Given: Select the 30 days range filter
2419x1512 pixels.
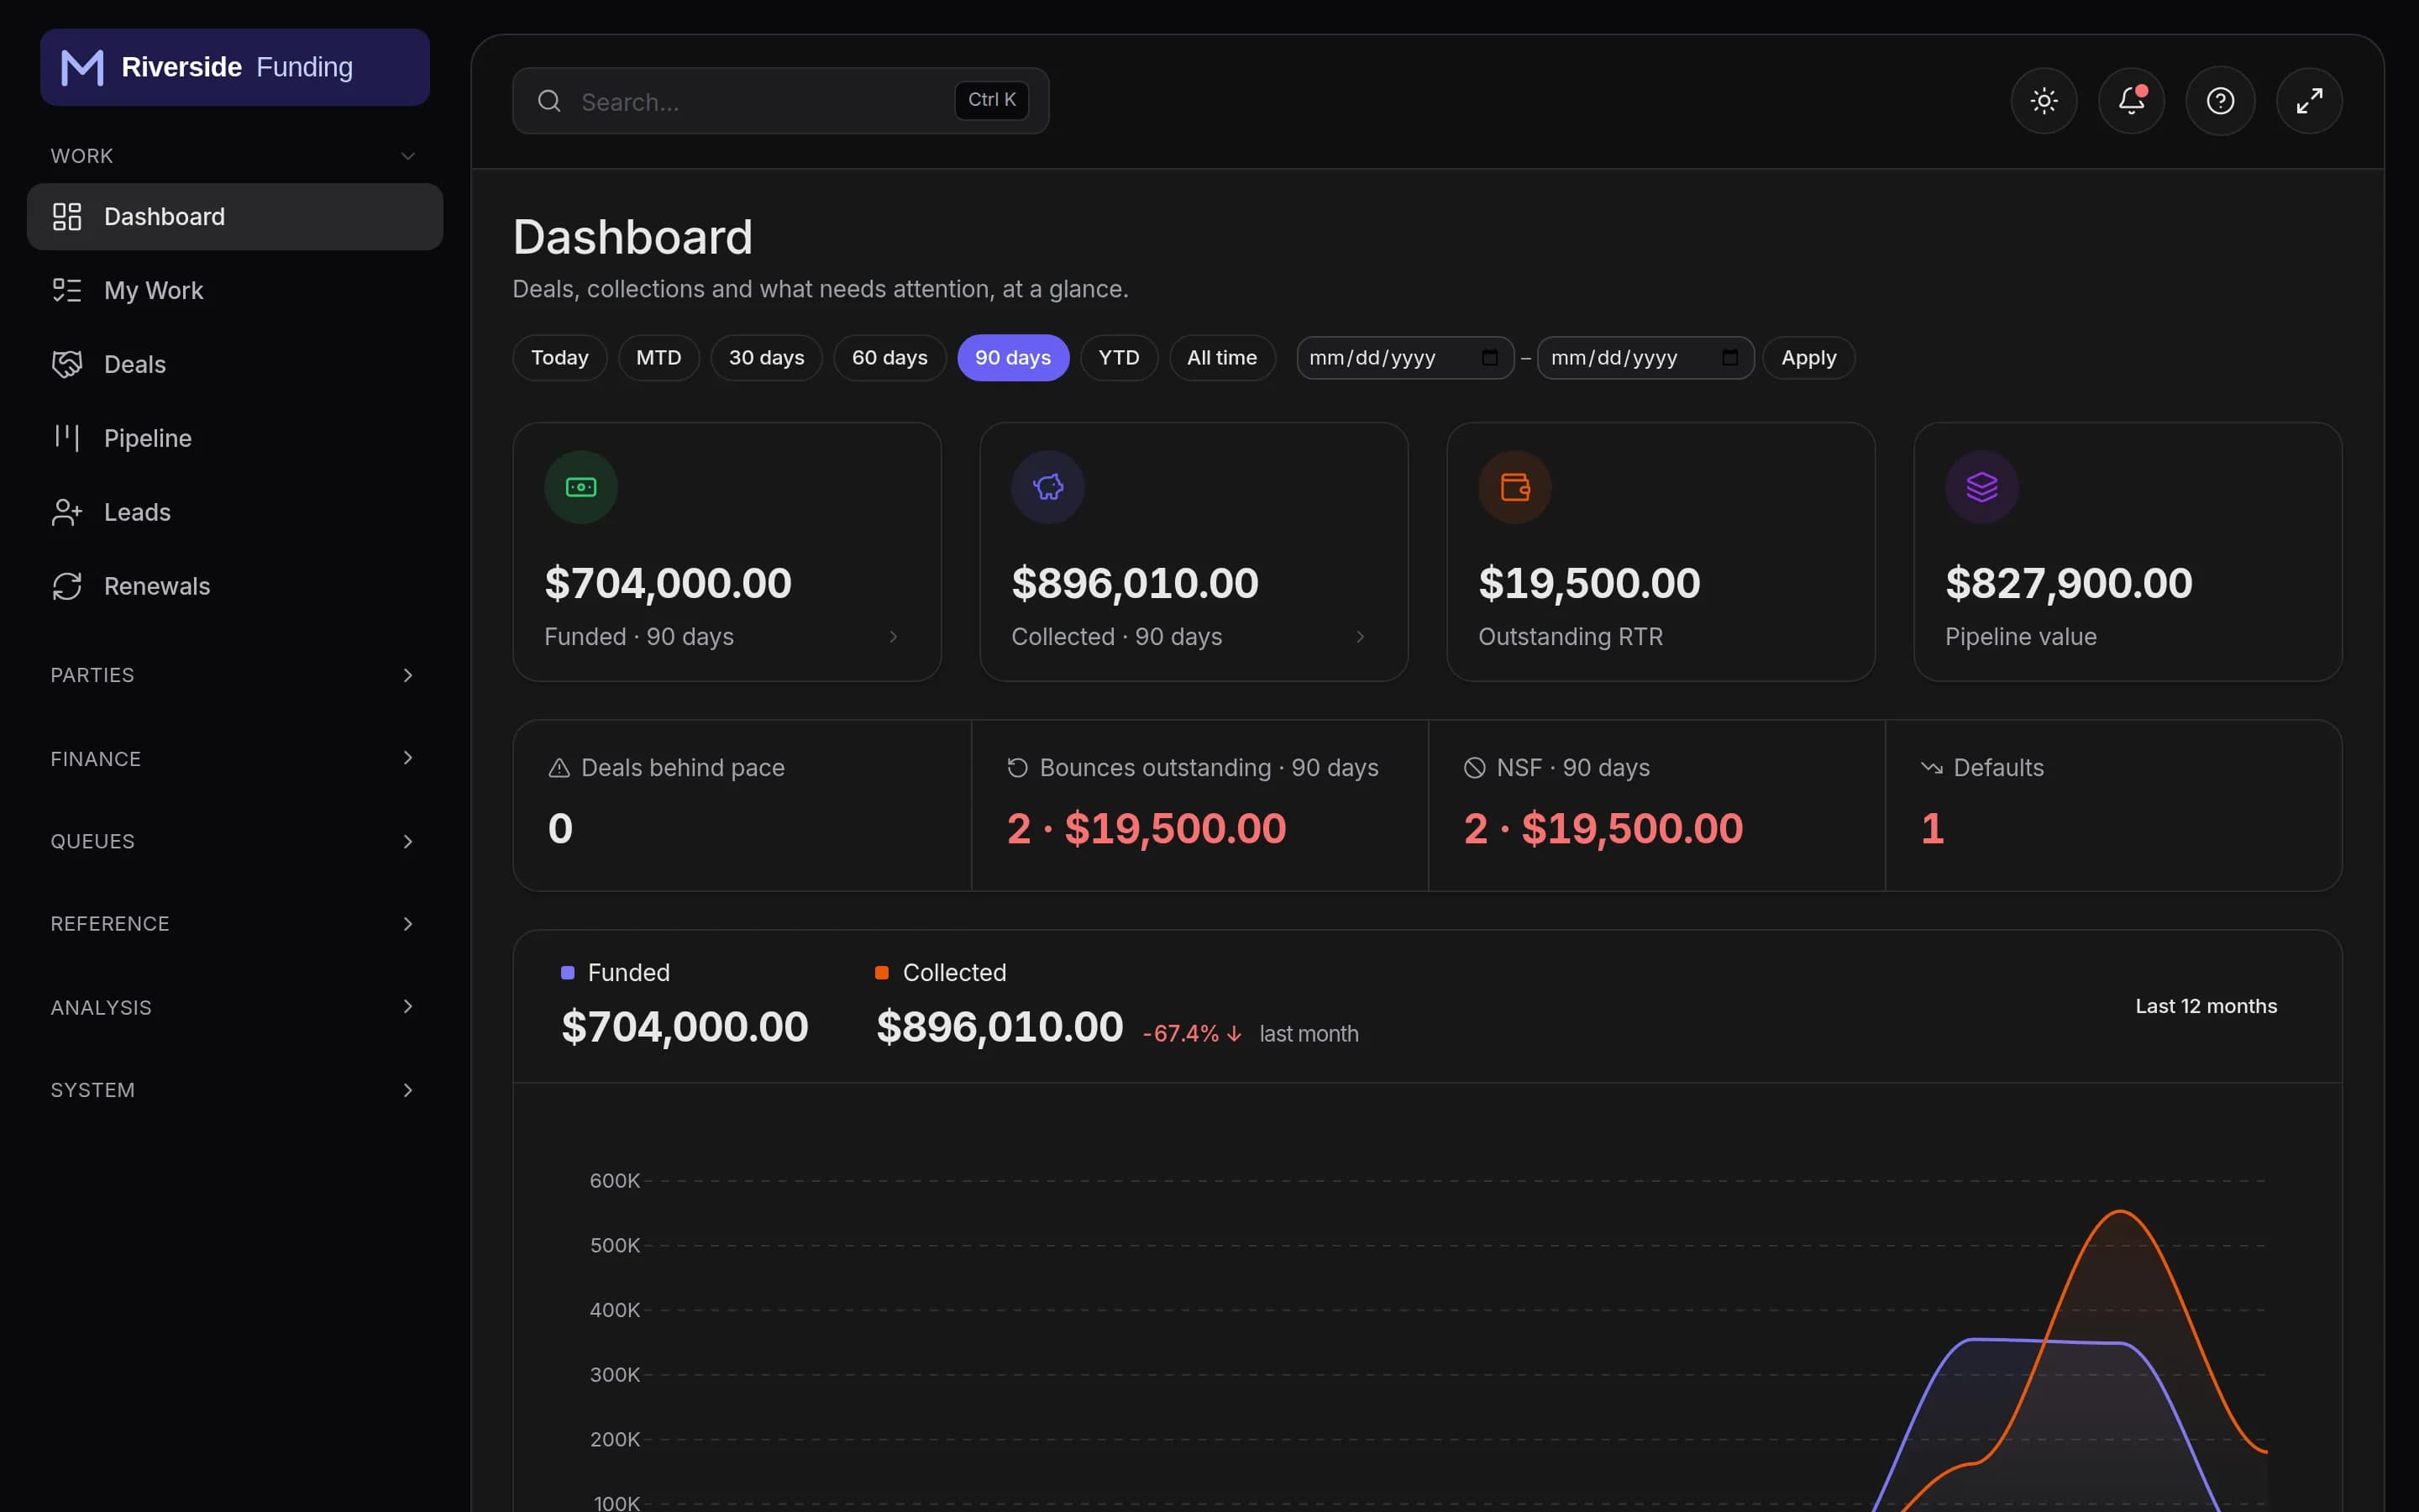Looking at the screenshot, I should [x=766, y=358].
